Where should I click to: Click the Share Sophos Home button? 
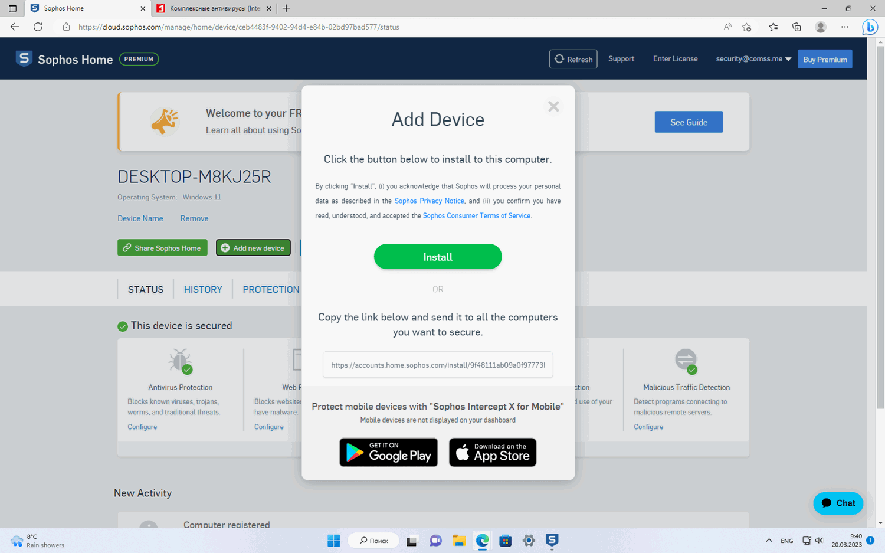click(x=162, y=248)
